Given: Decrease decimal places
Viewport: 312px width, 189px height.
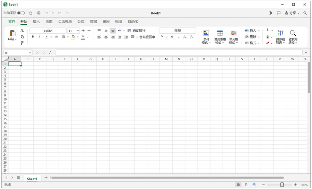Looking at the screenshot, I should tap(192, 37).
